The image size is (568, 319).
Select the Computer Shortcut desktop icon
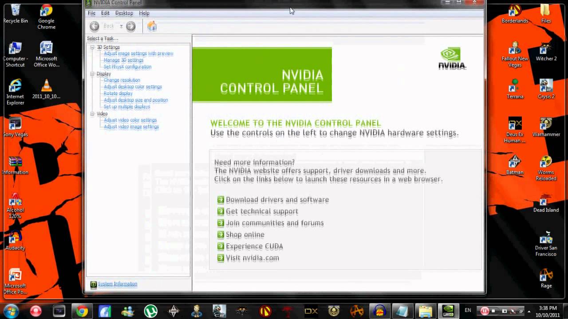click(x=15, y=54)
